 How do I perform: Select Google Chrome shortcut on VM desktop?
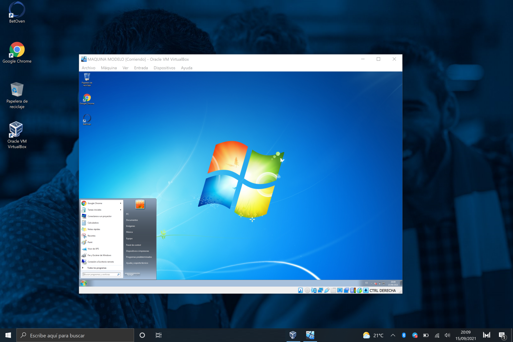click(x=87, y=99)
